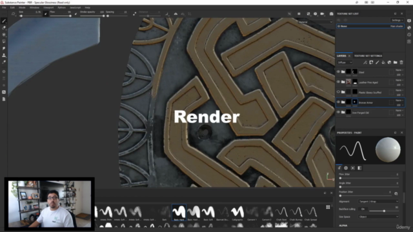The image size is (413, 232).
Task: Toggle flow pen pressure icon
Action: click(x=76, y=14)
